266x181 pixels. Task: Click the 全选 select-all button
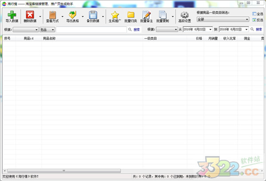point(258,14)
